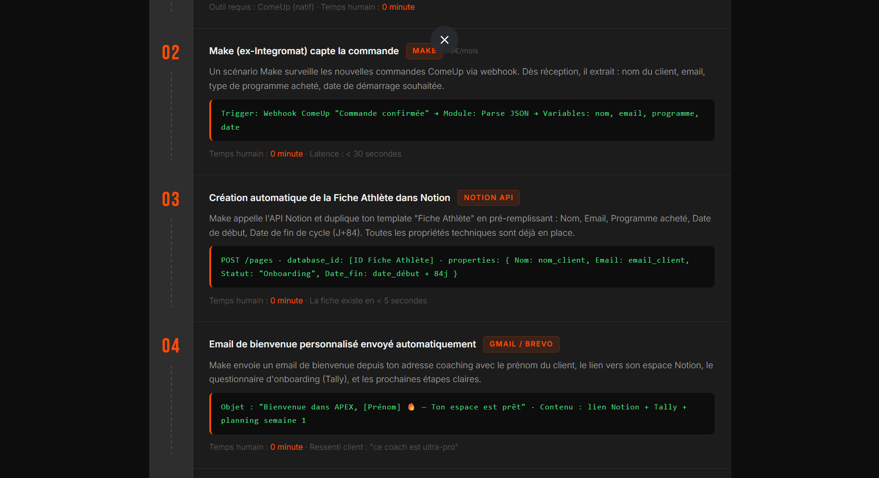Select the GMAIL / BREVO badge
879x478 pixels.
[x=521, y=344]
